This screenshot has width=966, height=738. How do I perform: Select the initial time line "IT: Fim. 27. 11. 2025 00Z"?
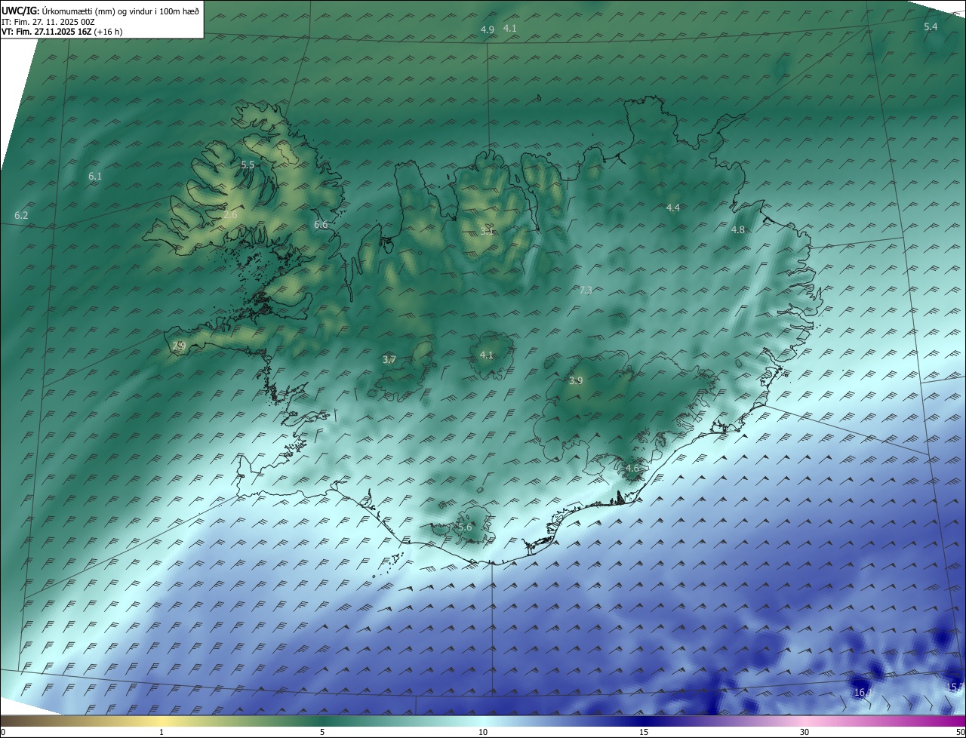pos(48,22)
